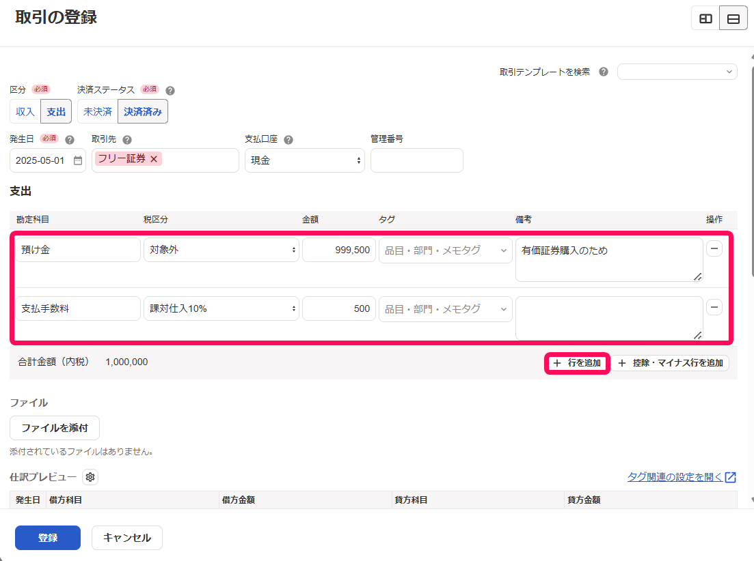Click 控除・マイナス行を追加 button
This screenshot has height=561, width=754.
(671, 363)
